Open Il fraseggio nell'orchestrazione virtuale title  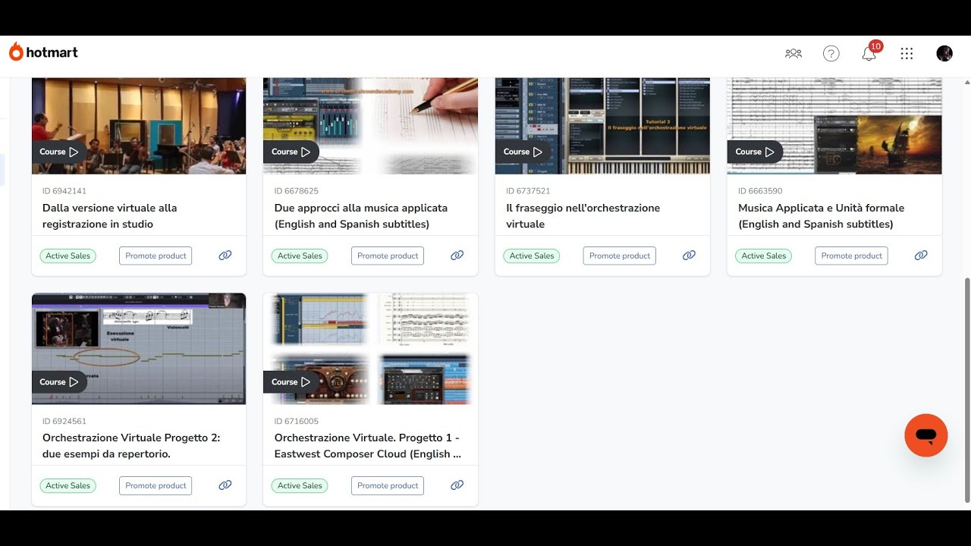click(583, 216)
